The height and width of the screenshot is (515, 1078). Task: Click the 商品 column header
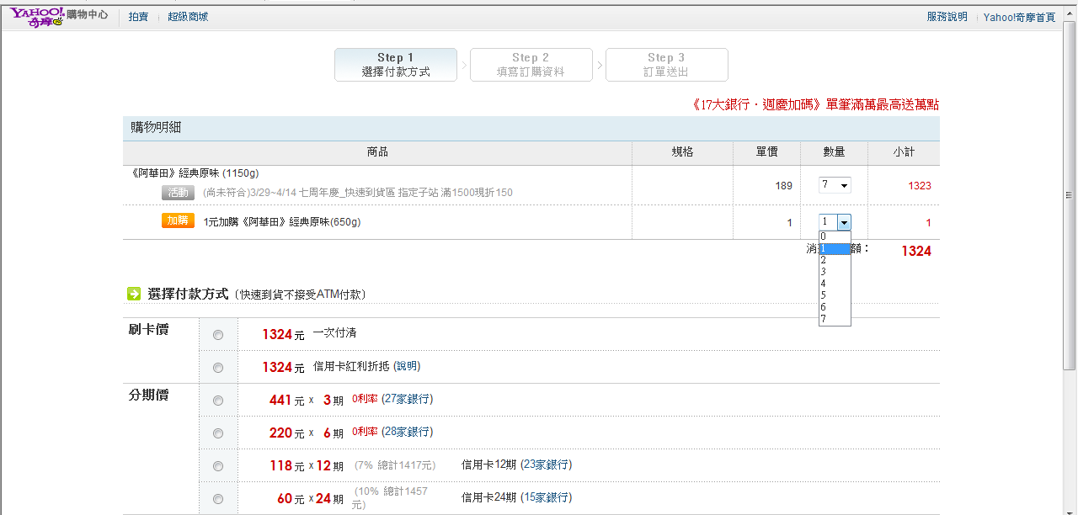377,152
